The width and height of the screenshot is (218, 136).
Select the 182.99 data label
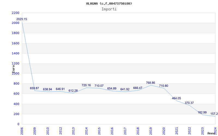[x=202, y=113]
